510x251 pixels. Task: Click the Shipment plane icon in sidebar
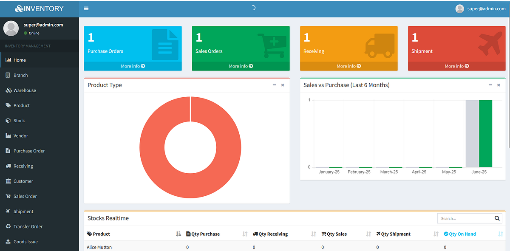click(8, 212)
